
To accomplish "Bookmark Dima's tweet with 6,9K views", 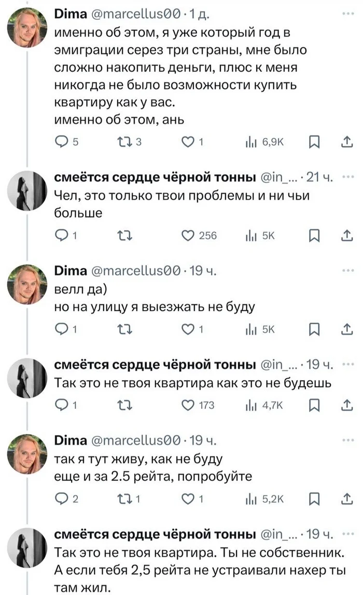I will (313, 143).
